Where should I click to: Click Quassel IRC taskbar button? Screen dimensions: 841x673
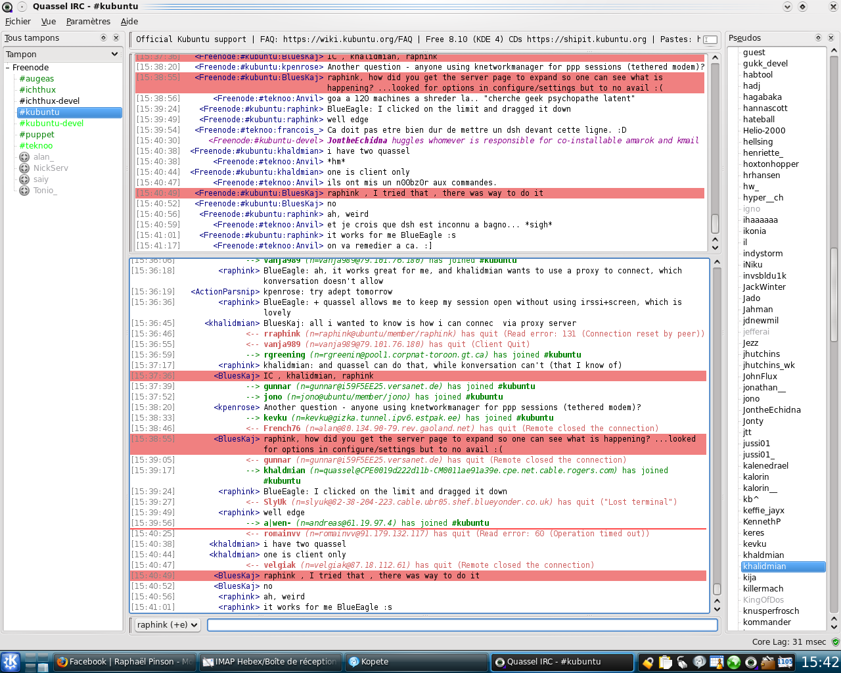click(x=562, y=662)
